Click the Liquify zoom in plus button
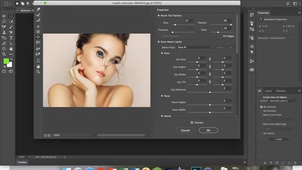This screenshot has height=170, width=302. click(49, 136)
